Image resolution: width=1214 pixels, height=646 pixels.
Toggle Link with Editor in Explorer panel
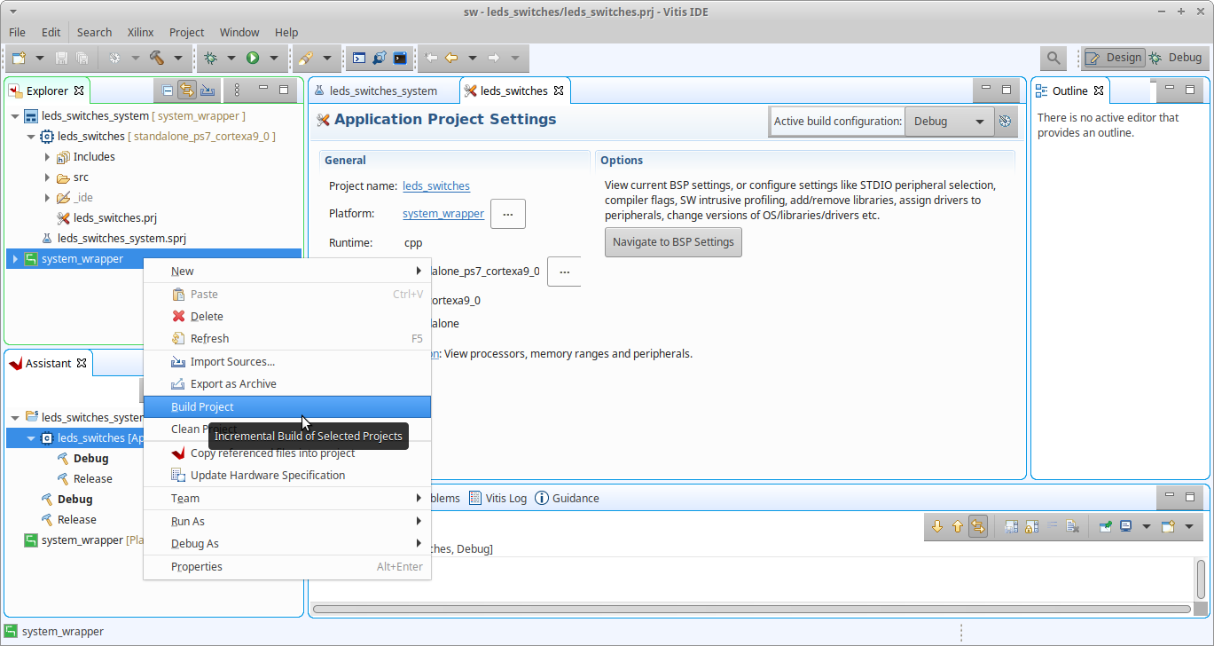click(187, 90)
